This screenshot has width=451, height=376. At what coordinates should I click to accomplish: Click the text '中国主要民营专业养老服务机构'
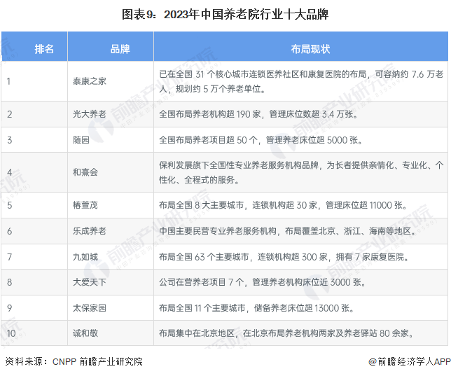tap(218, 231)
